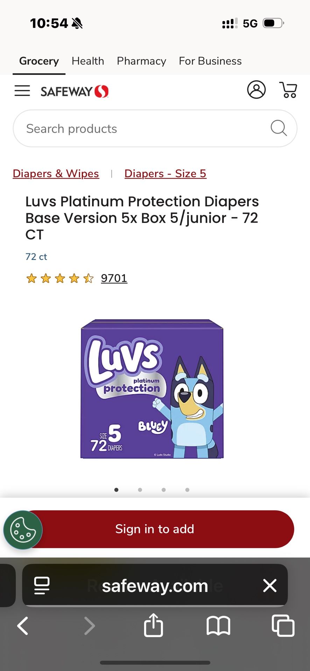Tap the Search products field
The height and width of the screenshot is (671, 310).
[x=140, y=128]
